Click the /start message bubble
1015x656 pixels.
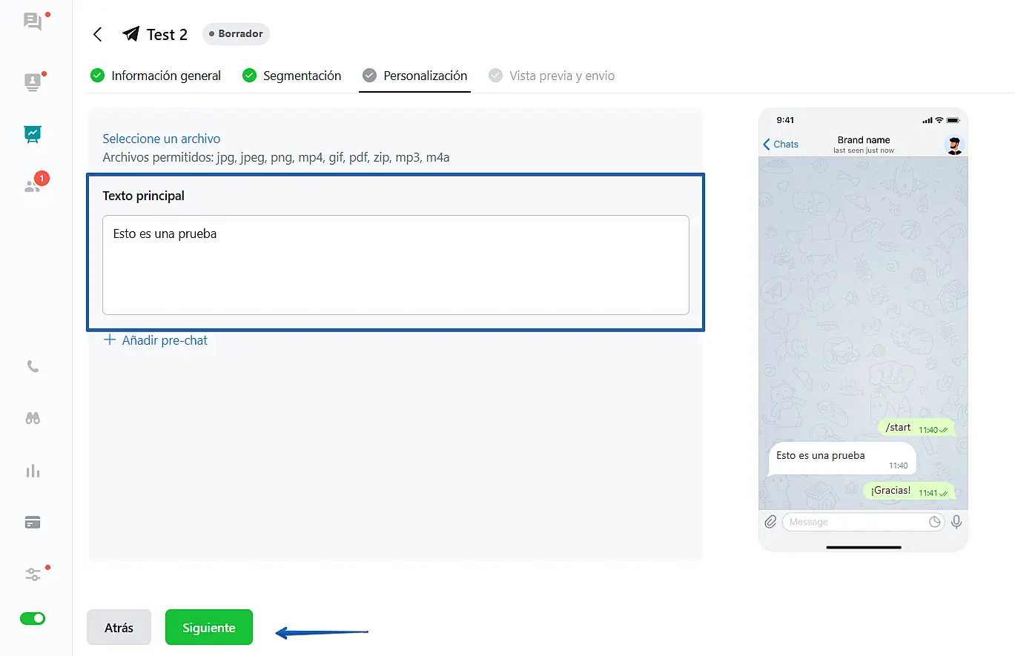(x=916, y=428)
